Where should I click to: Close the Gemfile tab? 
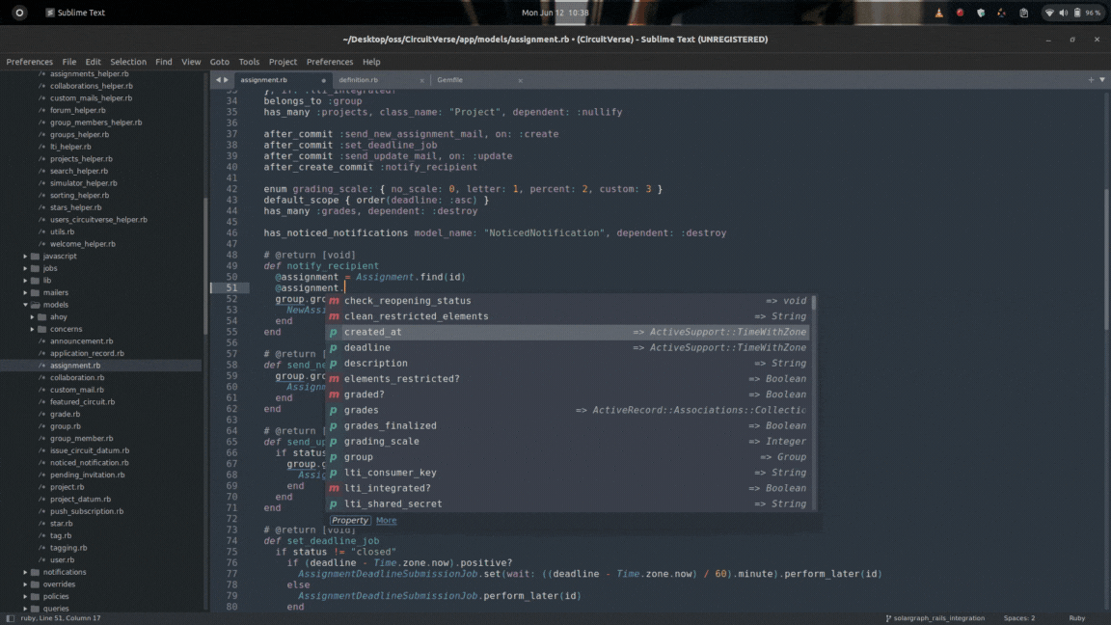[521, 80]
